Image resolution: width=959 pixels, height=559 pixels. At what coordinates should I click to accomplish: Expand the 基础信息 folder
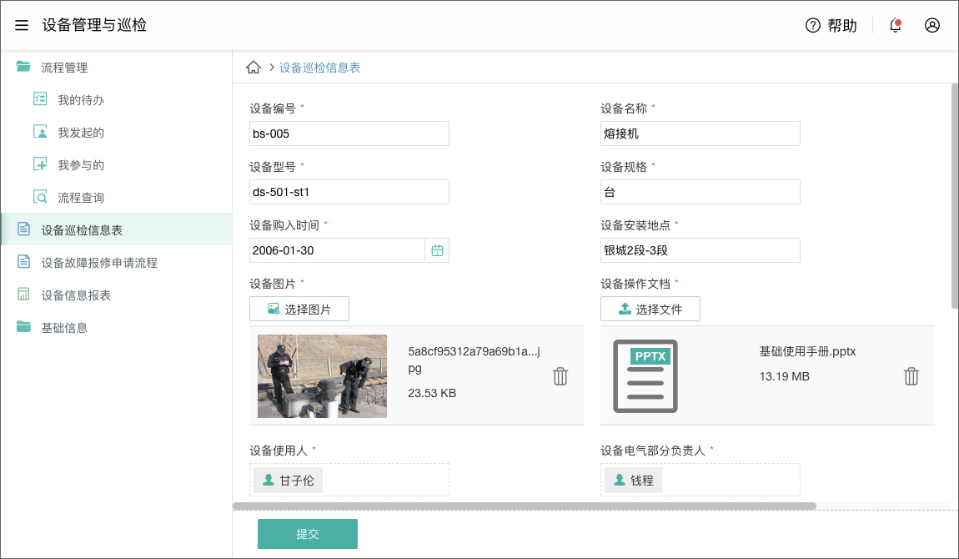pyautogui.click(x=64, y=328)
